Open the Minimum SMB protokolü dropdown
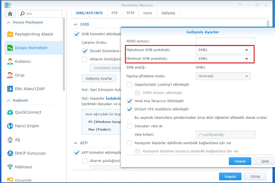 tap(223, 59)
